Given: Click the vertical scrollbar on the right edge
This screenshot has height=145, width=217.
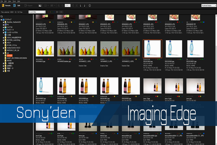Looking at the screenshot, I should pos(216,80).
